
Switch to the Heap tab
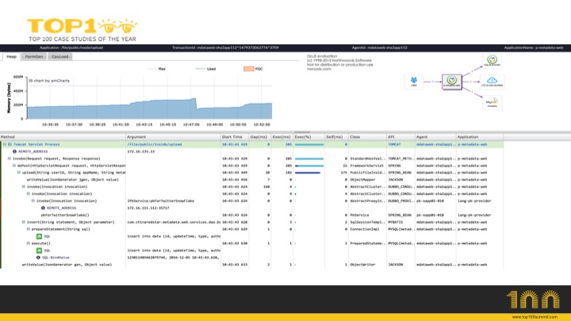[x=11, y=56]
